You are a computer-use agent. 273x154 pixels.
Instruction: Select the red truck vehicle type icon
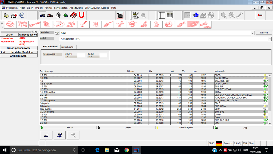(50, 15)
